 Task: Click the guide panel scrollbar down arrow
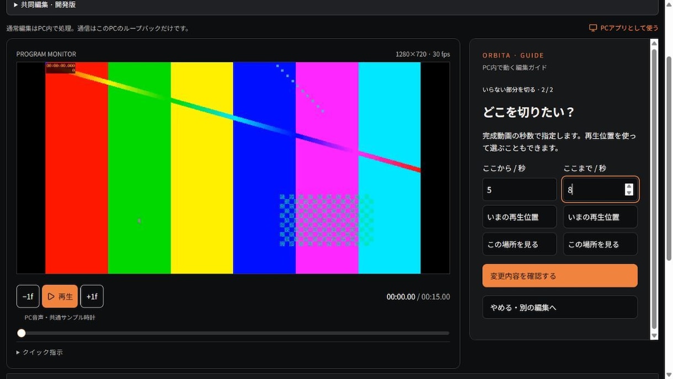pyautogui.click(x=654, y=335)
